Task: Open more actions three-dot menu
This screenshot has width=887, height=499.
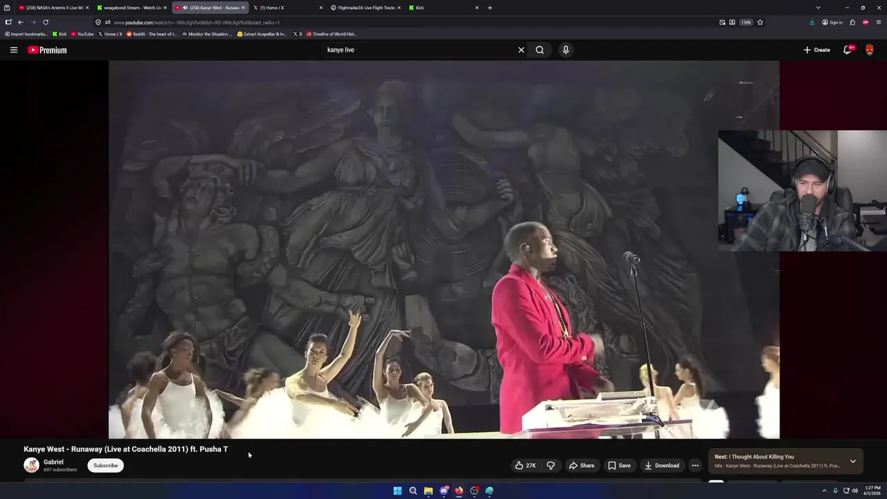Action: click(695, 466)
